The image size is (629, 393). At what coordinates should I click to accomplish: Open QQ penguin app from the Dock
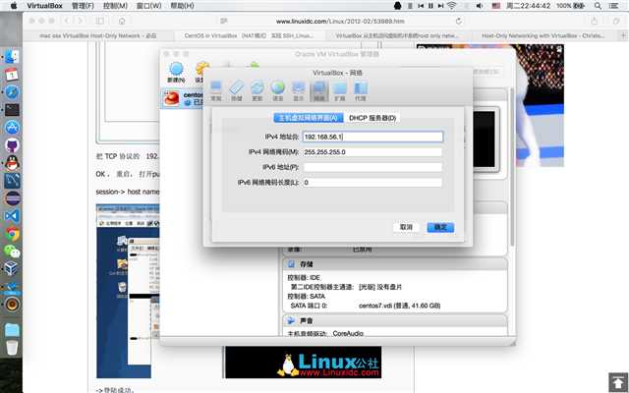tap(12, 163)
